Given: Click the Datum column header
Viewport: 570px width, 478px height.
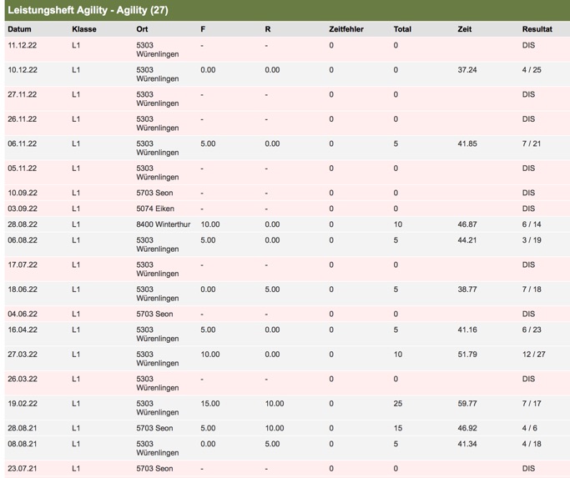Looking at the screenshot, I should [19, 29].
